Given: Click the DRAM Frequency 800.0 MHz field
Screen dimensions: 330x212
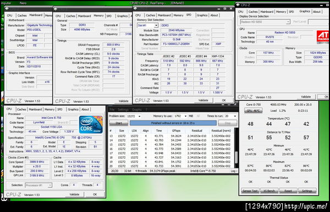Looking at the screenshot, I should [x=113, y=45].
